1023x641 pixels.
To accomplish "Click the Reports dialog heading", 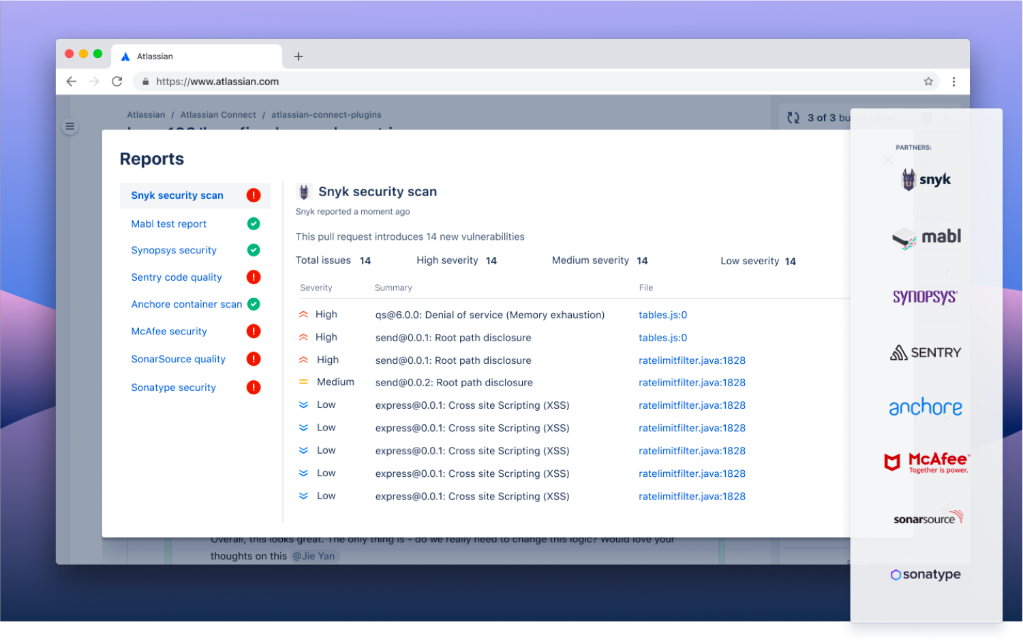I will [152, 159].
